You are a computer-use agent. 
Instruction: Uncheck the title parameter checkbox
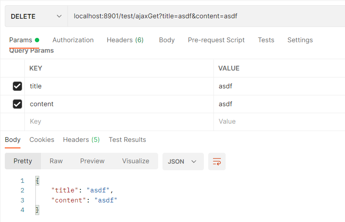(17, 86)
